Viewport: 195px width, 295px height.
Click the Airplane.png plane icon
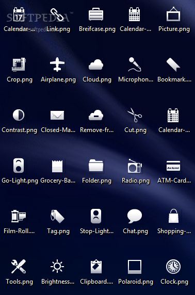pyautogui.click(x=57, y=64)
